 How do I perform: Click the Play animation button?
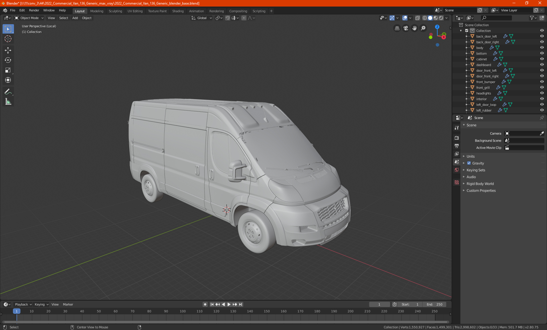(229, 304)
